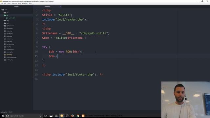Screen dimensions: 210x118
Task: Open me.php in the project tree
Action: coord(9,47)
